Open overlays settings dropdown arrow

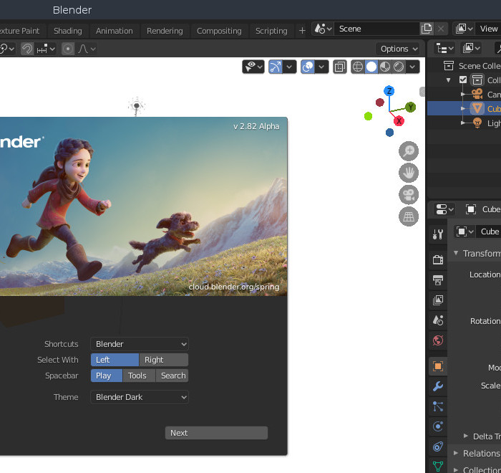coord(322,67)
